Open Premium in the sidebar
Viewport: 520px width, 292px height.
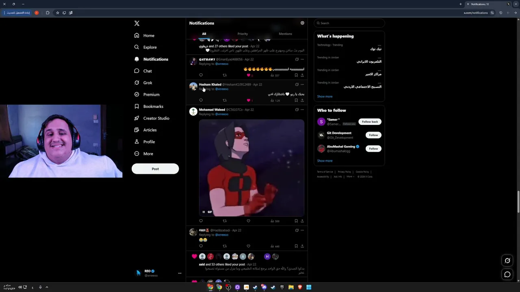click(147, 94)
